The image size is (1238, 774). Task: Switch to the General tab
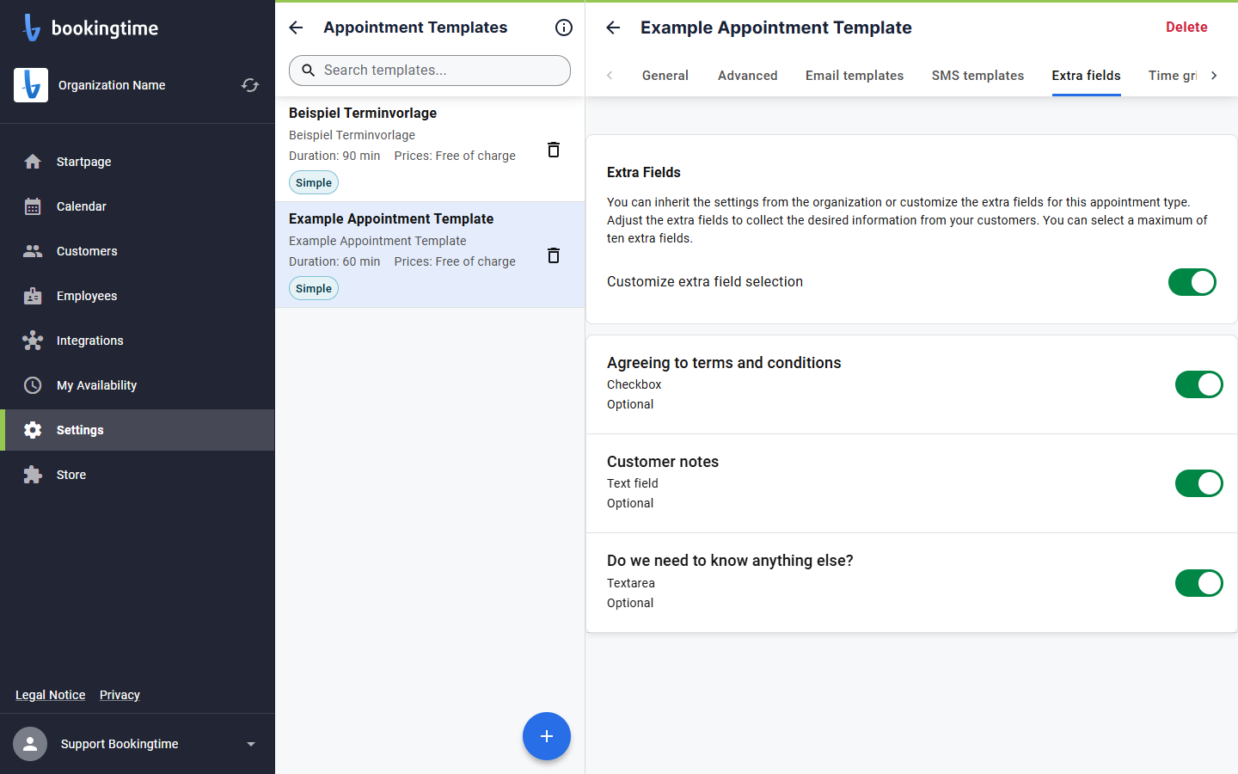pyautogui.click(x=665, y=76)
